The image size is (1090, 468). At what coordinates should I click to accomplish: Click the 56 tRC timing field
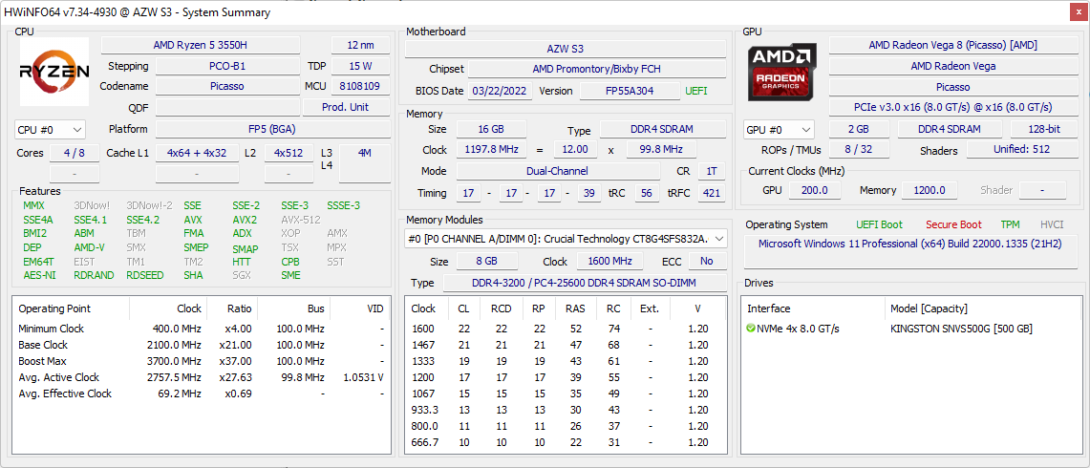[647, 193]
